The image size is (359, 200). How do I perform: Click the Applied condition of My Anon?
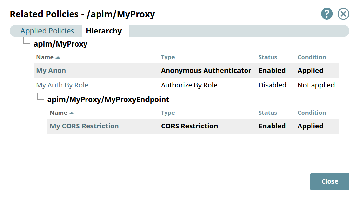pyautogui.click(x=310, y=70)
